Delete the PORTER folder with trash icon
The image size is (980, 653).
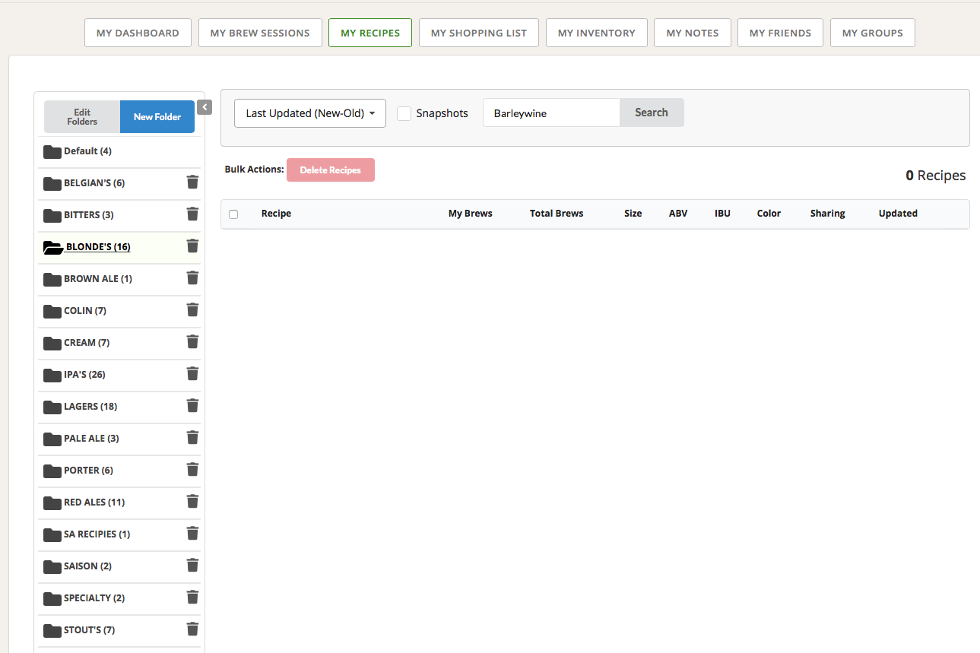tap(192, 470)
